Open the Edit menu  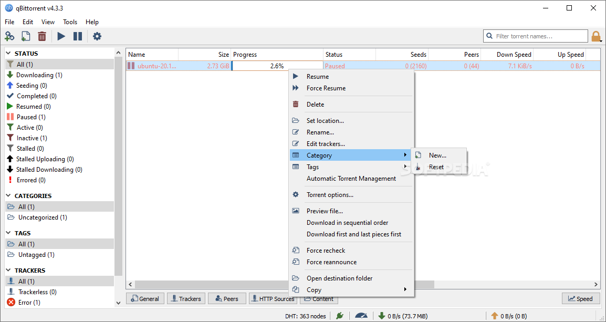coord(28,22)
